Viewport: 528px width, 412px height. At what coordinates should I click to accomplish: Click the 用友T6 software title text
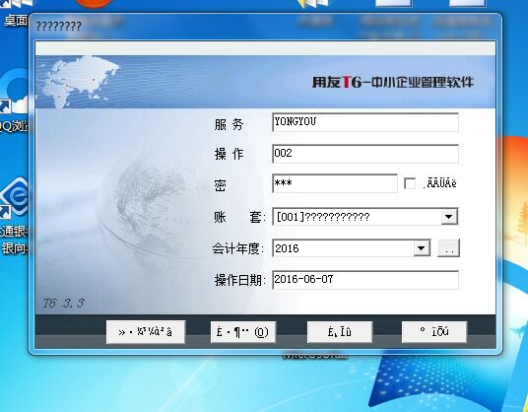click(x=393, y=82)
